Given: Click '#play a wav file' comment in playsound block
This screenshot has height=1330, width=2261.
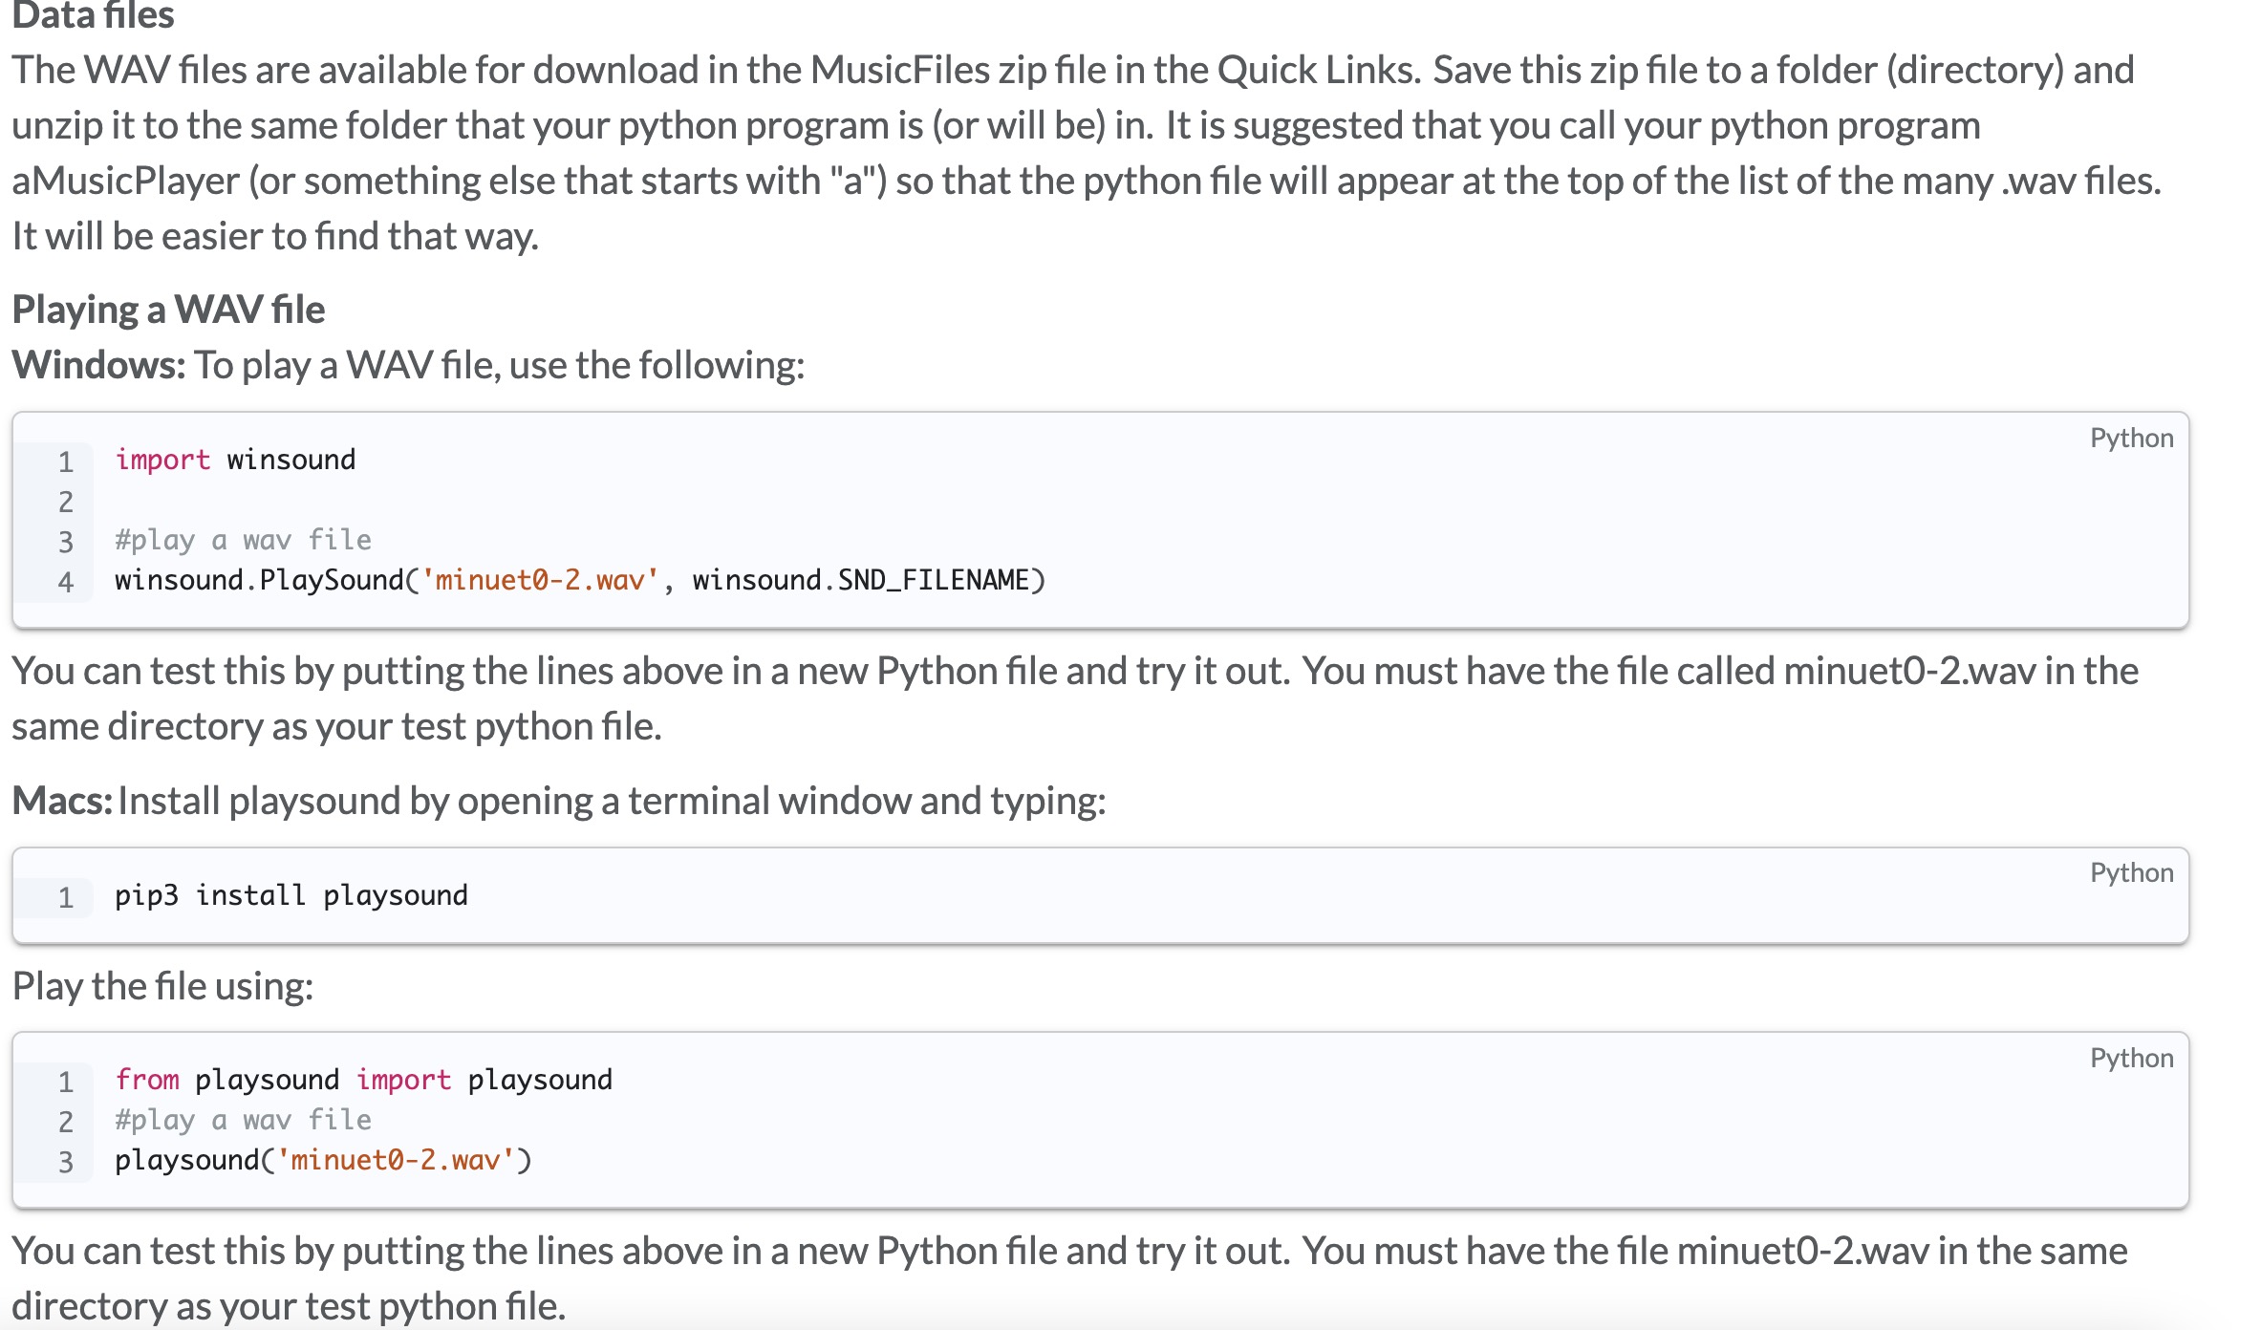Looking at the screenshot, I should [x=243, y=1120].
